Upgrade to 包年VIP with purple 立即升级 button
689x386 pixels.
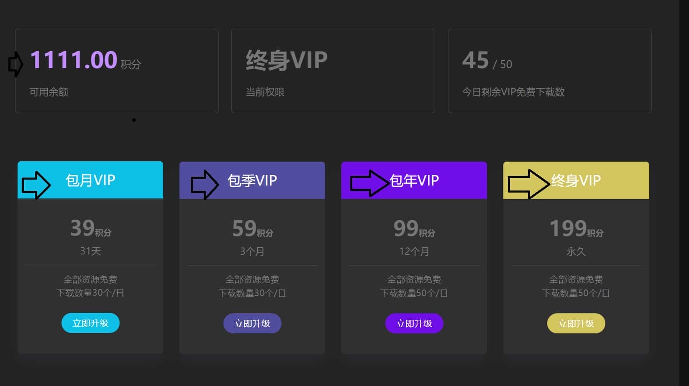point(414,323)
